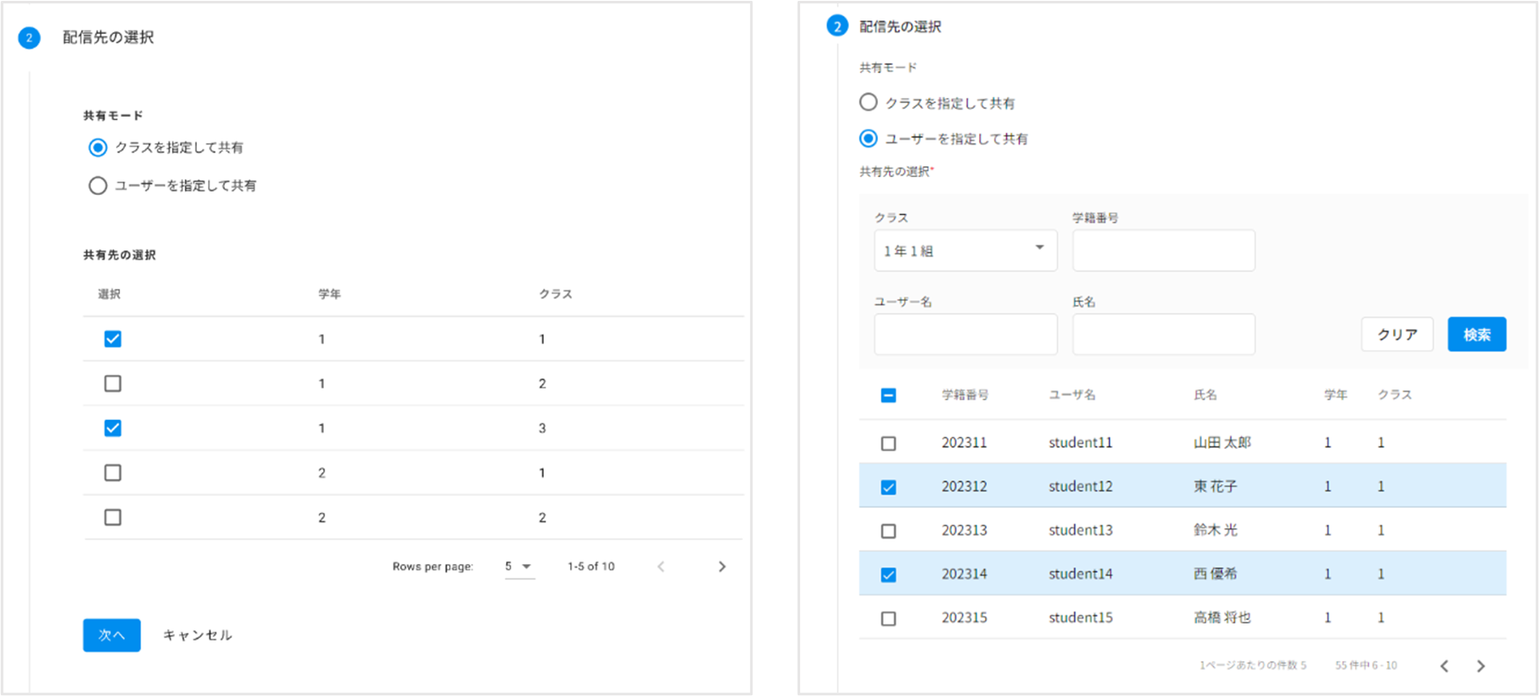Click the クラス column header in class table

click(x=556, y=294)
